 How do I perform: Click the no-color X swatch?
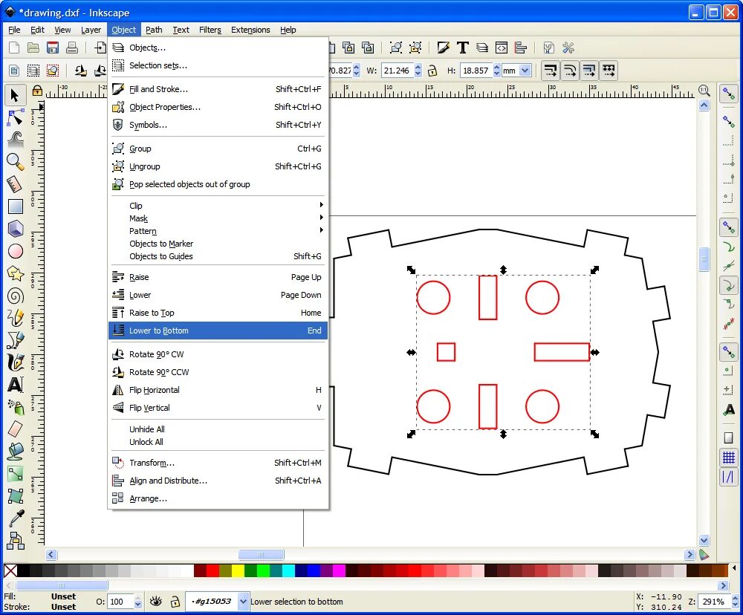pos(10,570)
